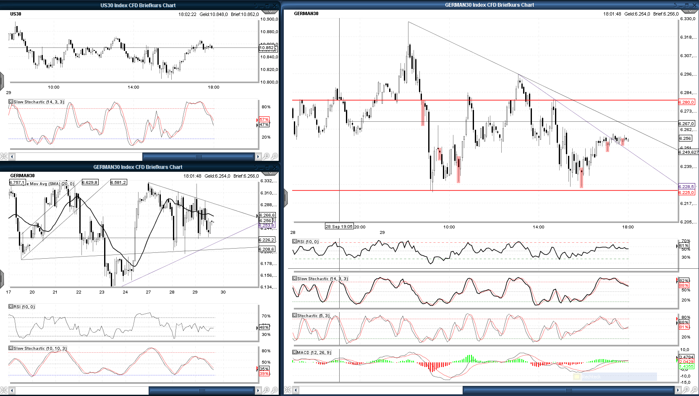This screenshot has height=396, width=699.
Task: Zoom in the US30 chart
Action: point(275,157)
